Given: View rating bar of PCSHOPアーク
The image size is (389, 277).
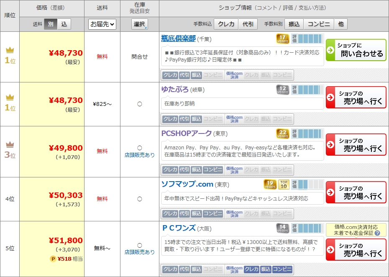Looking at the screenshot, I should pos(307,133).
